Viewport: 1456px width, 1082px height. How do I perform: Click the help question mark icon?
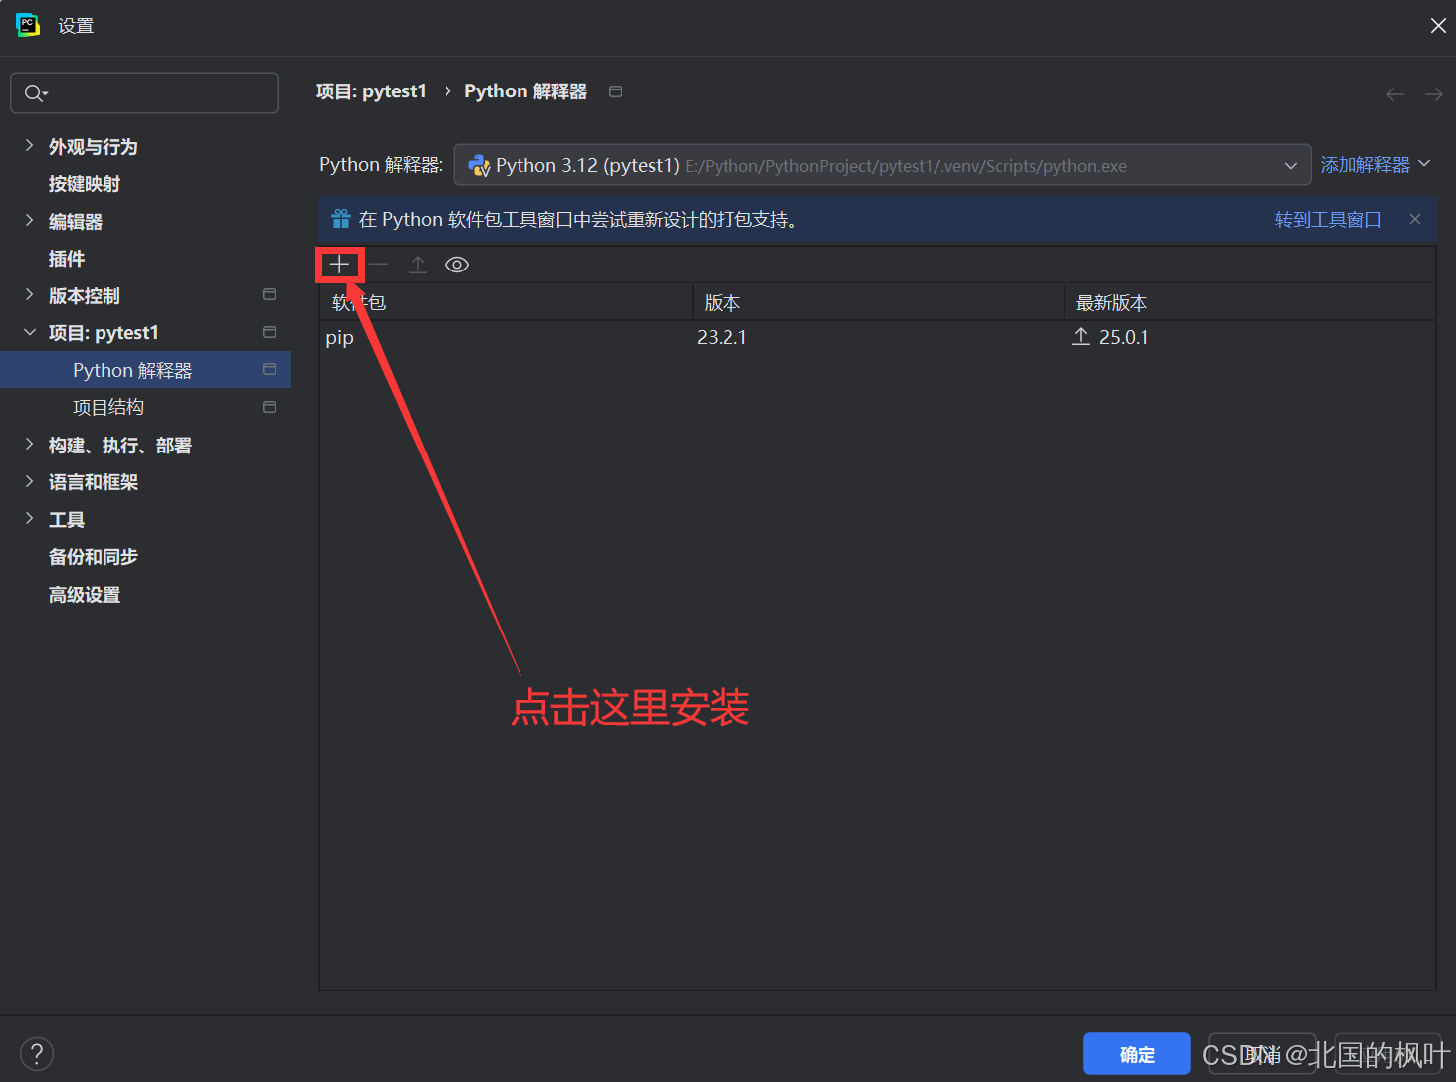37,1053
